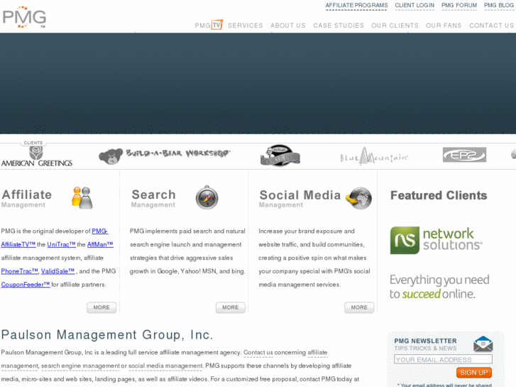
Task: Click the Search Management compass icon
Action: pos(207,197)
